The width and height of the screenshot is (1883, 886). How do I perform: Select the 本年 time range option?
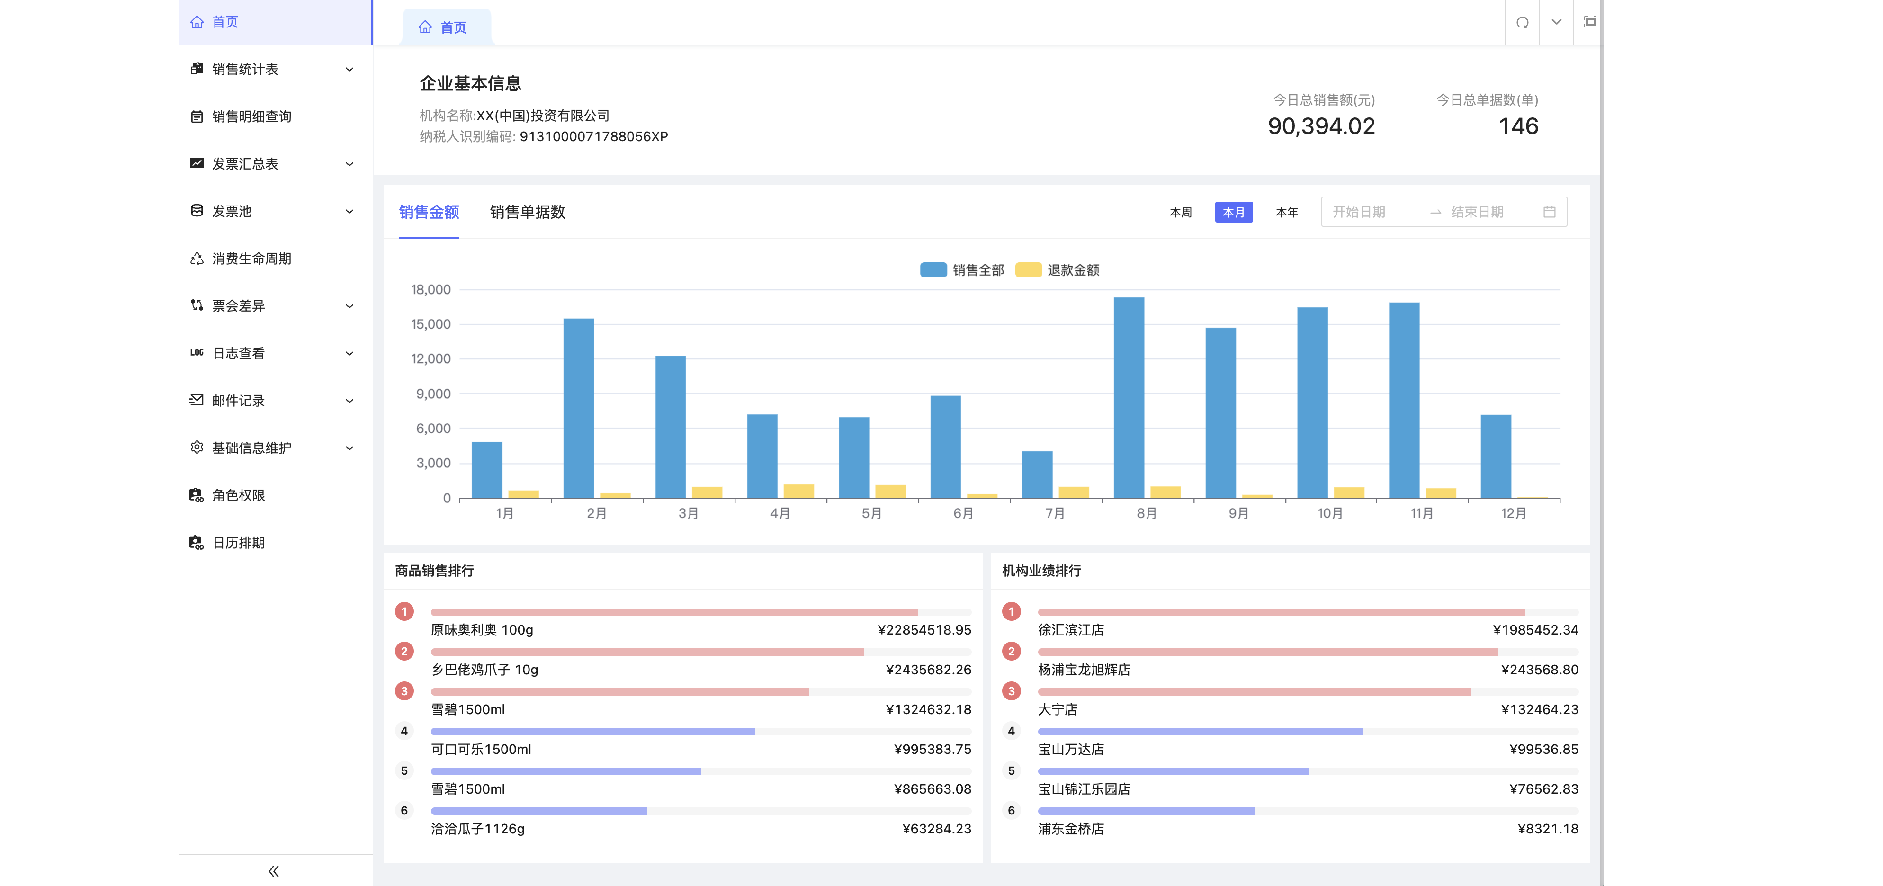pyautogui.click(x=1287, y=212)
